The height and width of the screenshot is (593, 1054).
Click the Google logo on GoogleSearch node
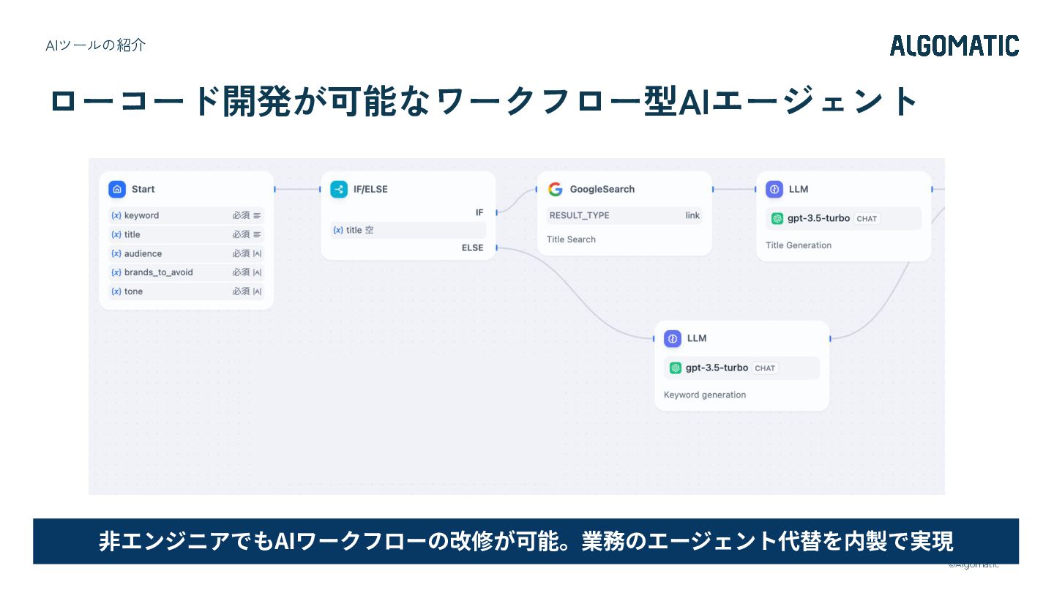pos(556,189)
